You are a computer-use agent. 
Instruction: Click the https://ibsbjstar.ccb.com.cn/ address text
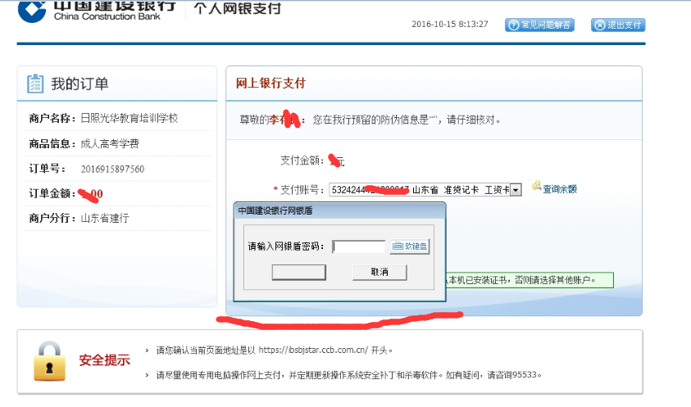(313, 350)
